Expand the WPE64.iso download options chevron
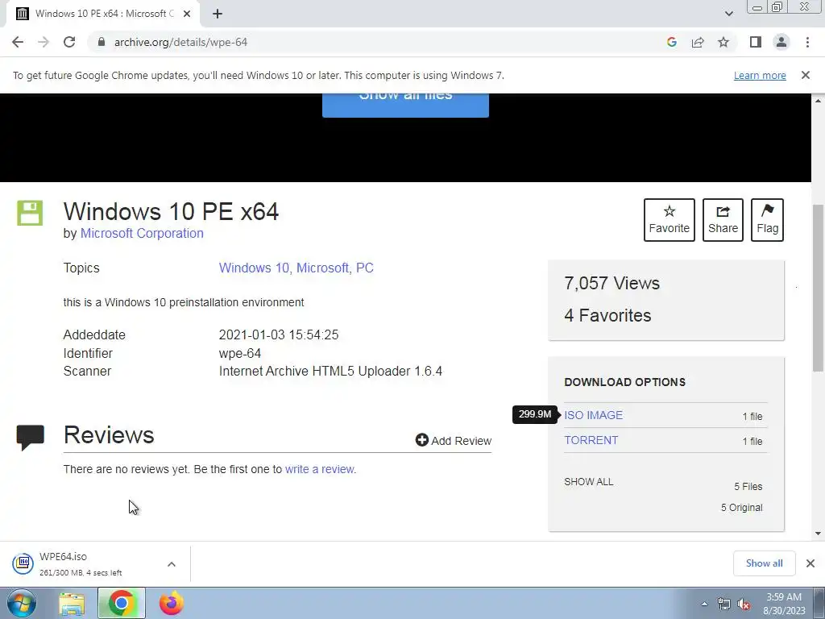825x619 pixels. [172, 564]
